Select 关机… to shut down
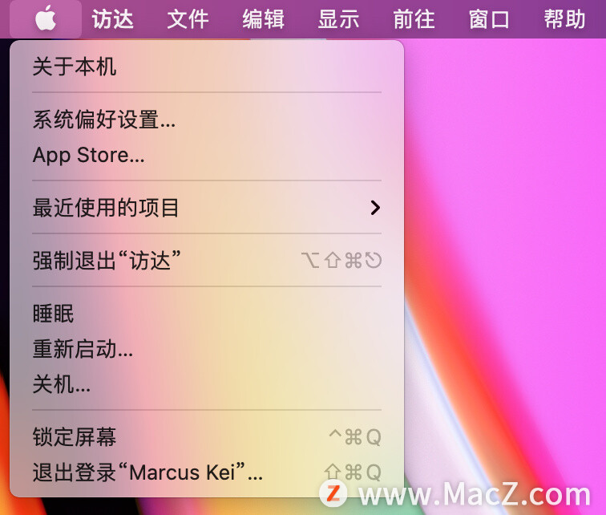Screen dimensions: 606x515 (x=207, y=384)
